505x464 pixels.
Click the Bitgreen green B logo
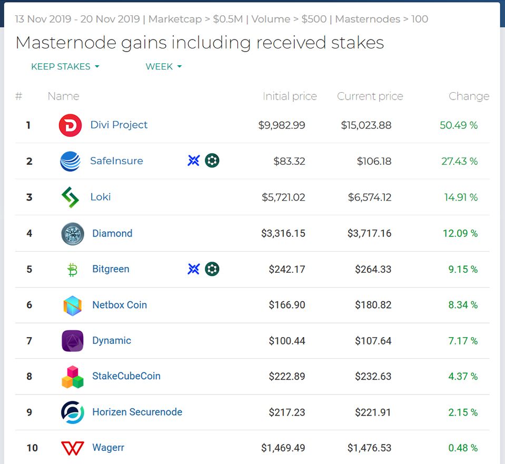point(72,270)
